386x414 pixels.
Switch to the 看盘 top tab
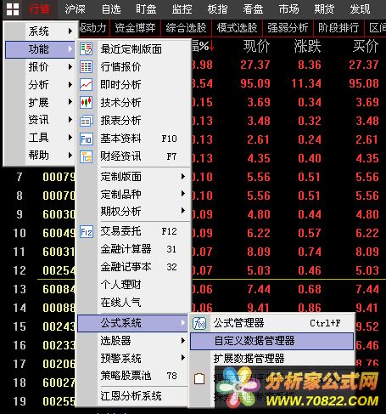tap(253, 9)
